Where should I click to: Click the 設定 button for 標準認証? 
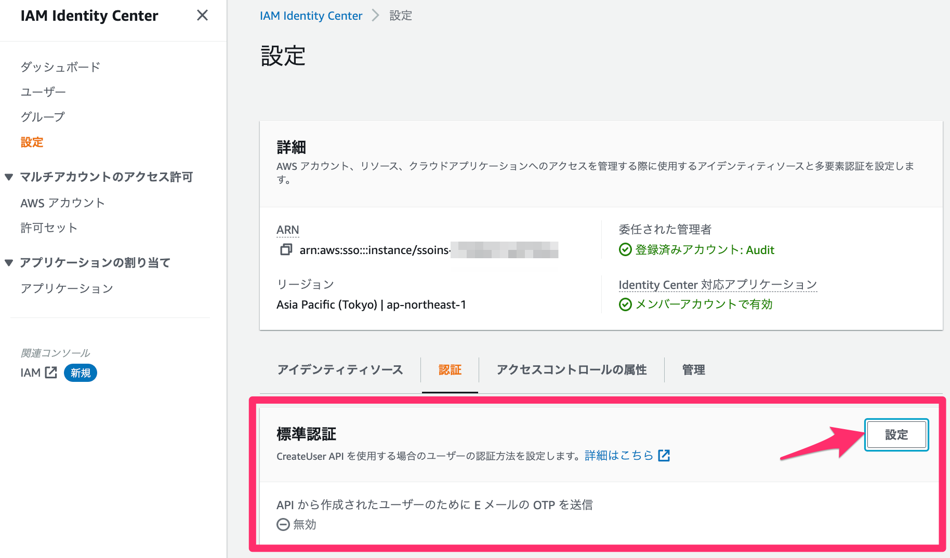[x=896, y=435]
